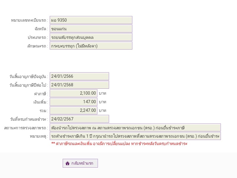Viewport: 237px width, 178px height.
Task: Click the บาท unit next to รวม
Action: [102, 111]
